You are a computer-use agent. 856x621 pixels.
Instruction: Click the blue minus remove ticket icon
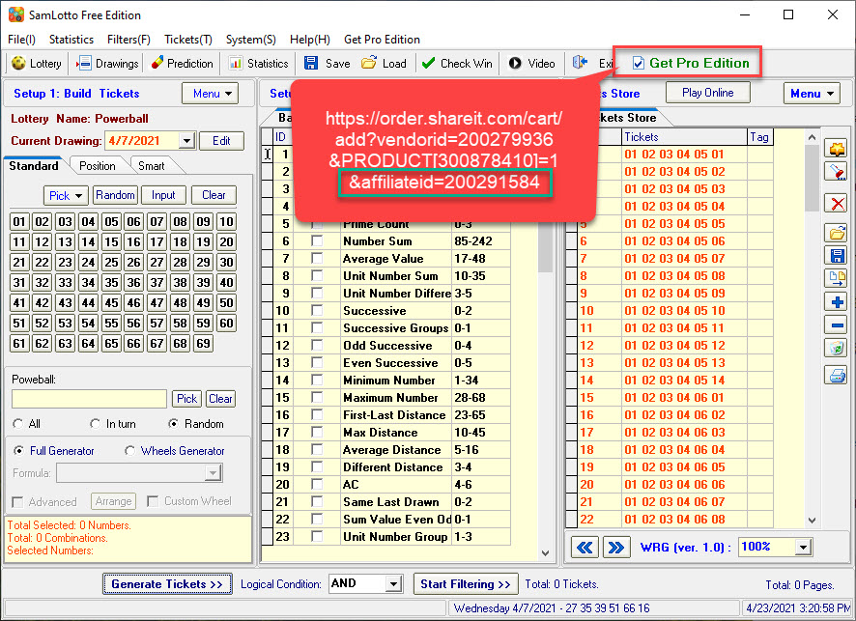pos(838,325)
